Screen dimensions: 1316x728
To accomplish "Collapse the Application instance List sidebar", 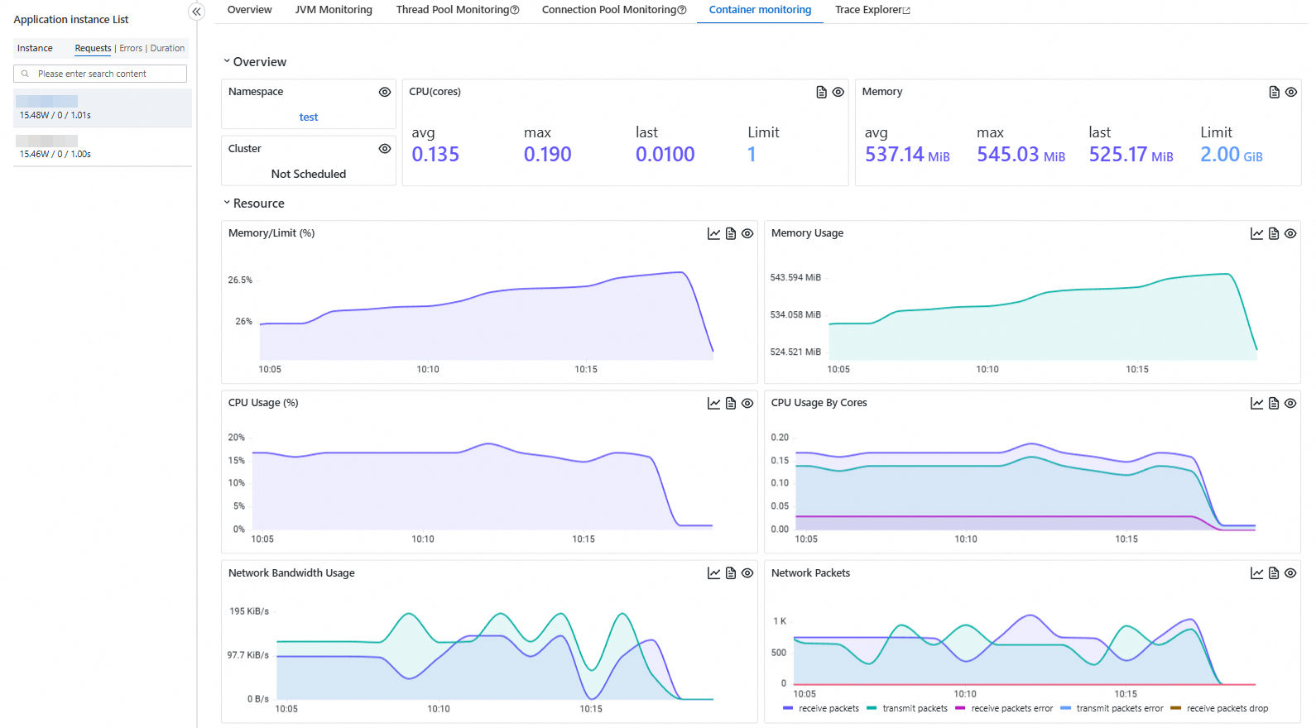I will pos(196,12).
